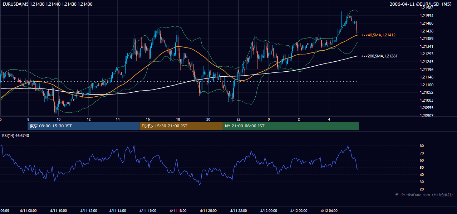The width and height of the screenshot is (457, 214).
Task: Click the 4/12 02:00 time label
Action: tap(299, 211)
